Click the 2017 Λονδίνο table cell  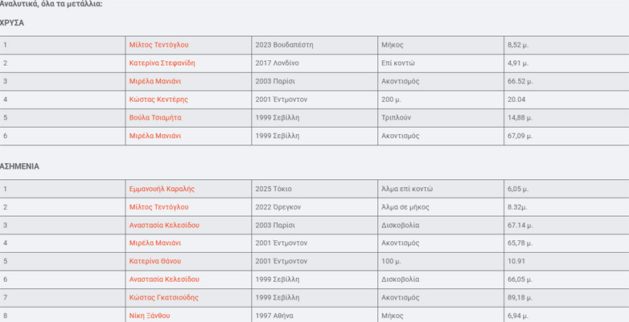pos(277,63)
